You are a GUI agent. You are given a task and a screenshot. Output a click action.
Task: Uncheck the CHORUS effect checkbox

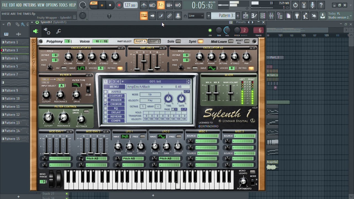105,104
